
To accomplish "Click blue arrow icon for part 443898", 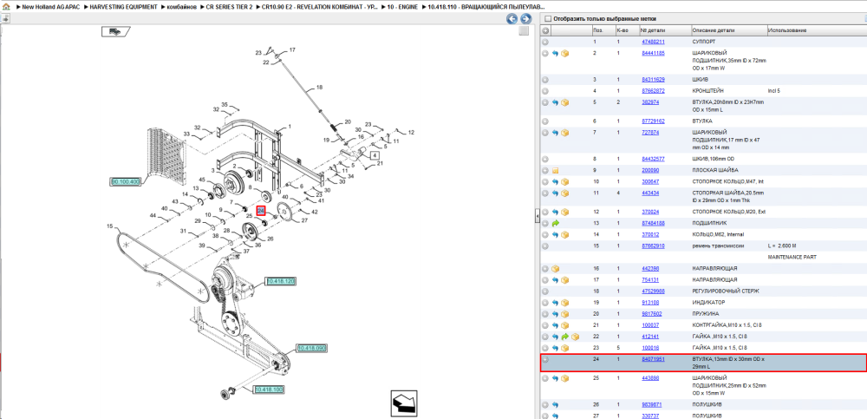I will click(x=555, y=378).
